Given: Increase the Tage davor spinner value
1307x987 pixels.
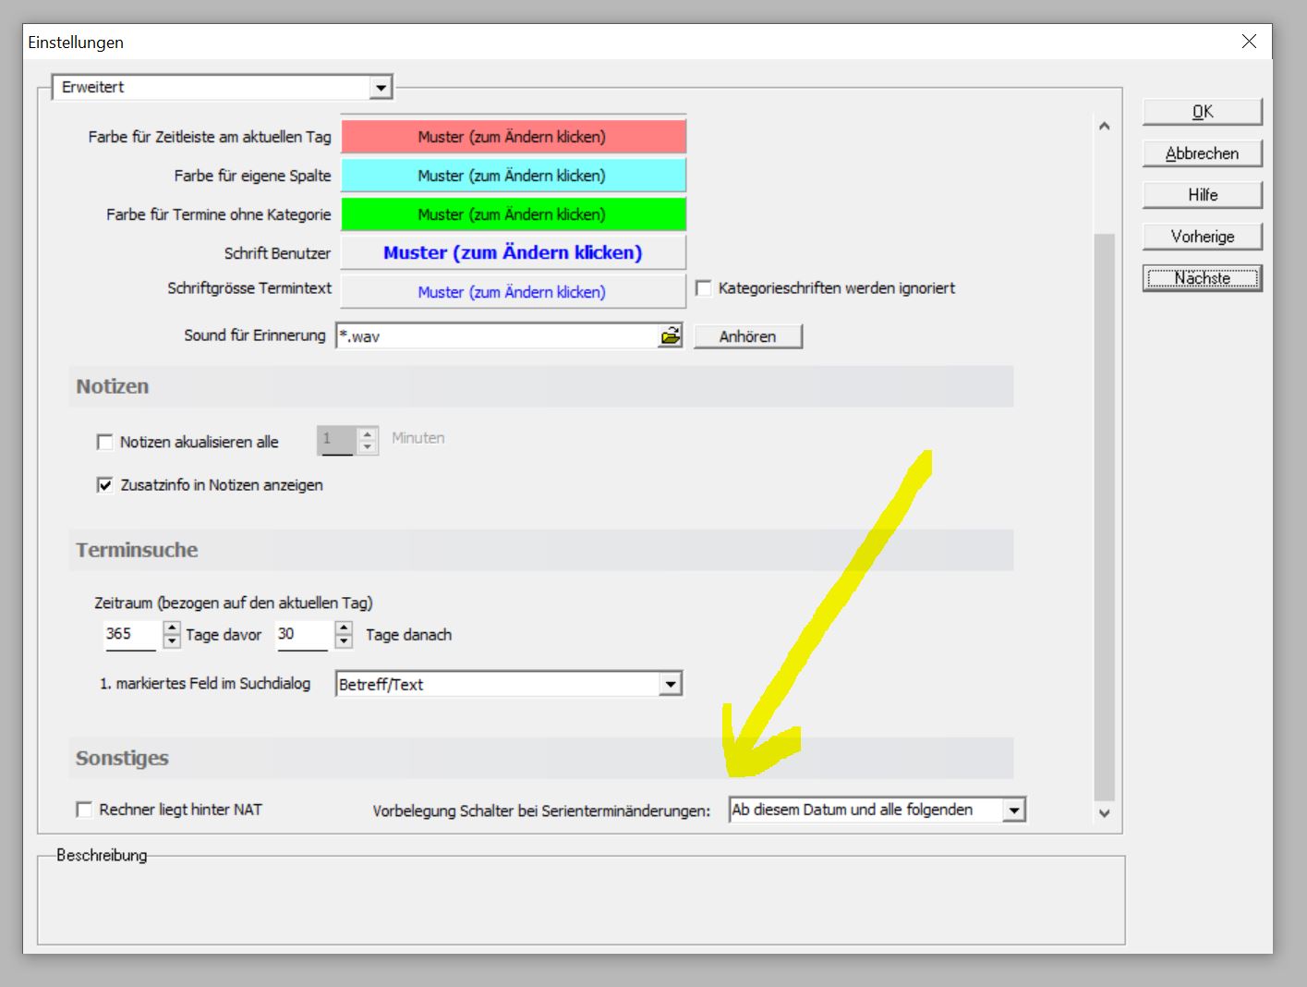Looking at the screenshot, I should (172, 628).
